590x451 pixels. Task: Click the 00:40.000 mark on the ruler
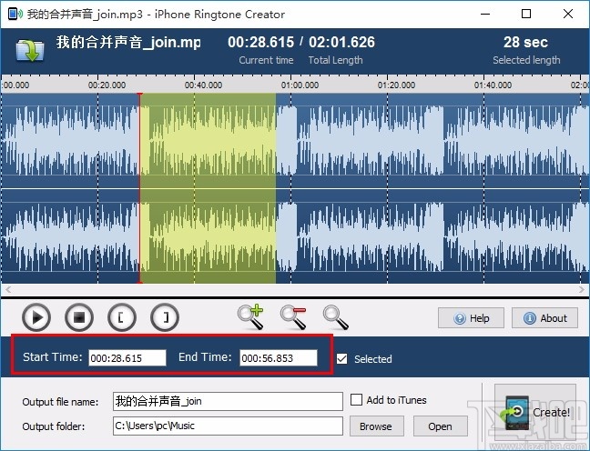pos(203,85)
